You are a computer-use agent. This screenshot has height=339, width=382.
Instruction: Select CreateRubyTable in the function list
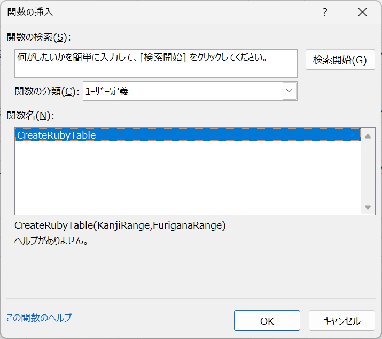click(188, 135)
